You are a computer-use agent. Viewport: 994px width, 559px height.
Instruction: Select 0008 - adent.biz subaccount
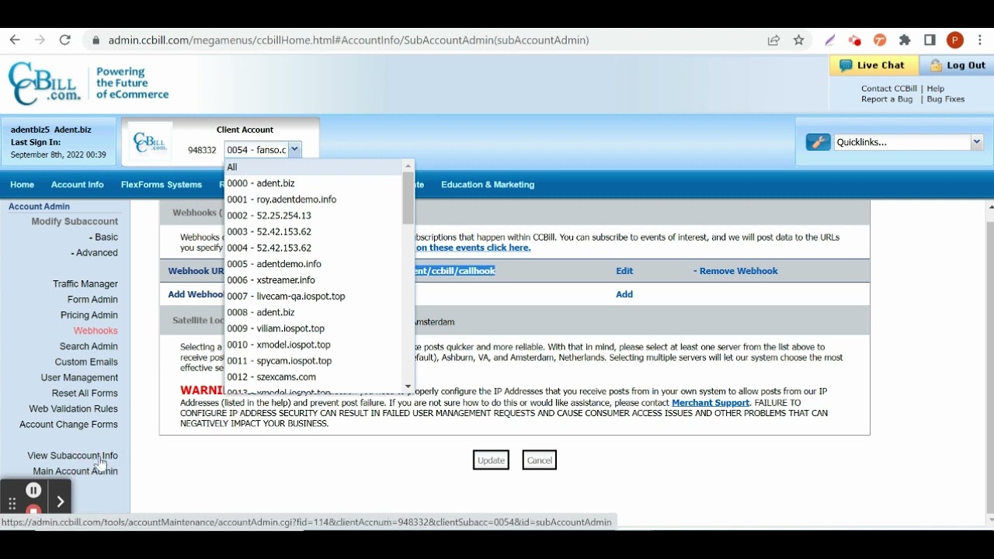(x=314, y=312)
